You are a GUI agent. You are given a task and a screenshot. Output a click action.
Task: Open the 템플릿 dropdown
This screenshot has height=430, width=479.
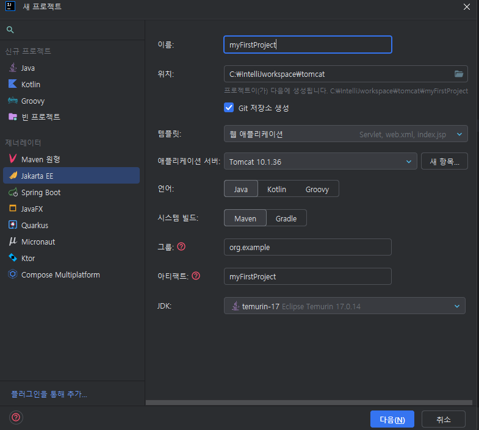(345, 134)
